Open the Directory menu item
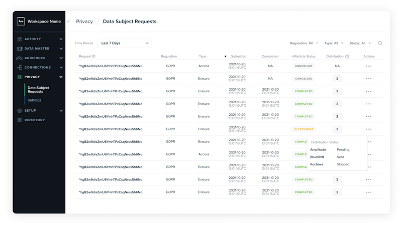 34,120
